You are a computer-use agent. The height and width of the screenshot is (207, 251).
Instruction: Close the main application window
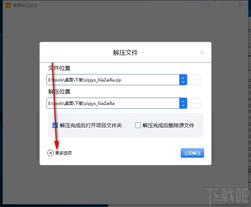240,5
